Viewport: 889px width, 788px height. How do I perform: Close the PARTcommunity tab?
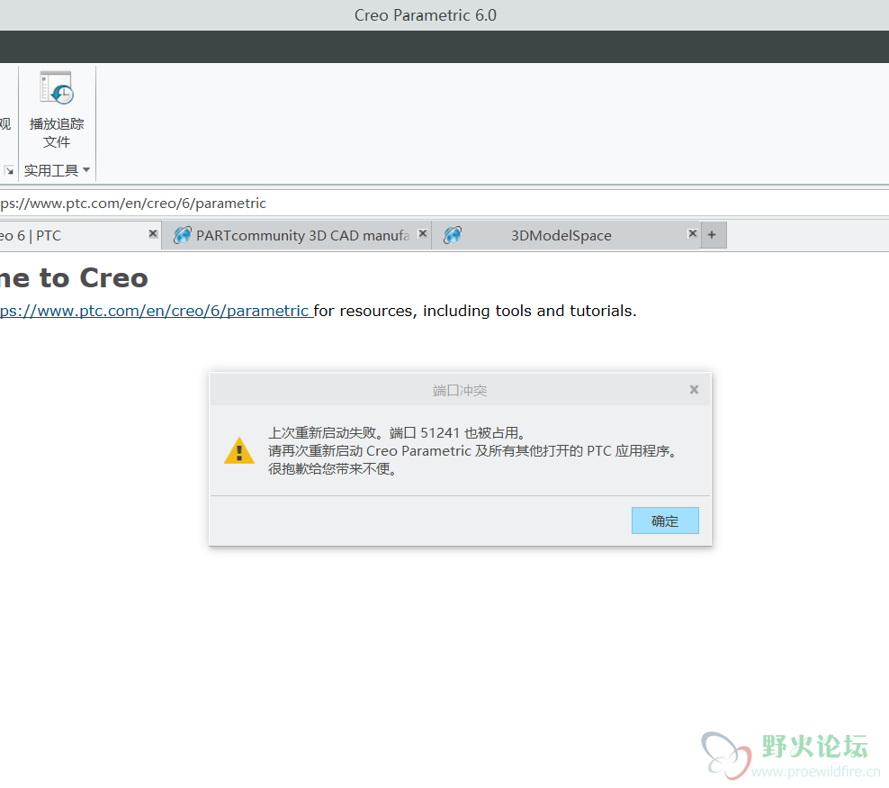422,234
